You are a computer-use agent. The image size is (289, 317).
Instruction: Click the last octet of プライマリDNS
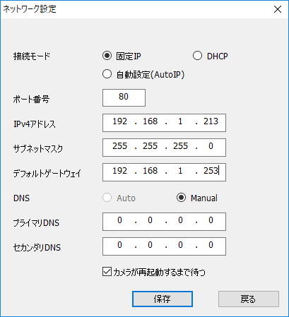click(211, 220)
